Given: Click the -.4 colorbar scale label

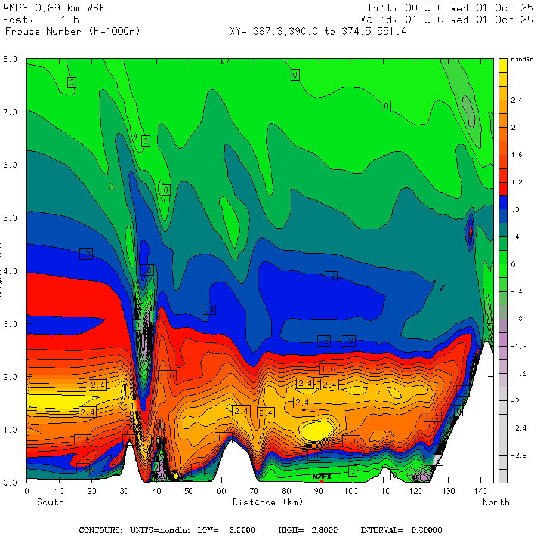Looking at the screenshot, I should tap(517, 292).
